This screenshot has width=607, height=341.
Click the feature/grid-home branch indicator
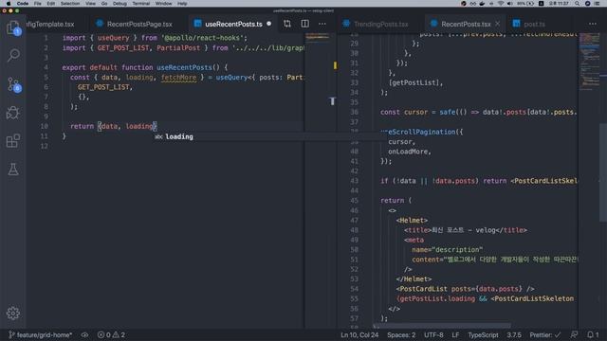pyautogui.click(x=40, y=334)
